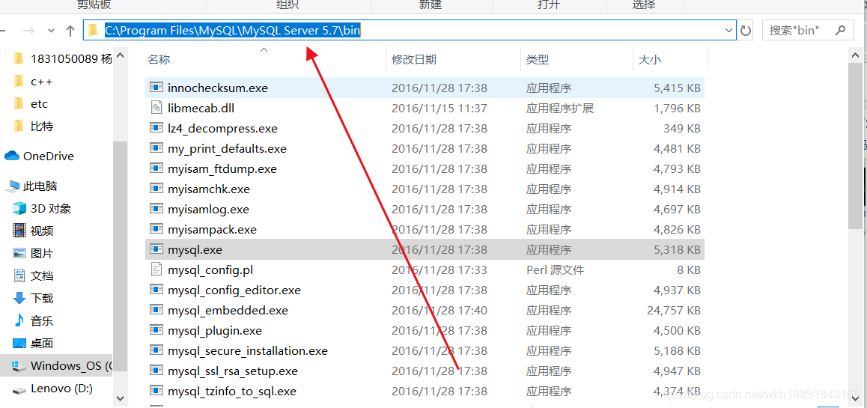Click the OneDrive cloud icon
The width and height of the screenshot is (867, 408).
coord(12,156)
